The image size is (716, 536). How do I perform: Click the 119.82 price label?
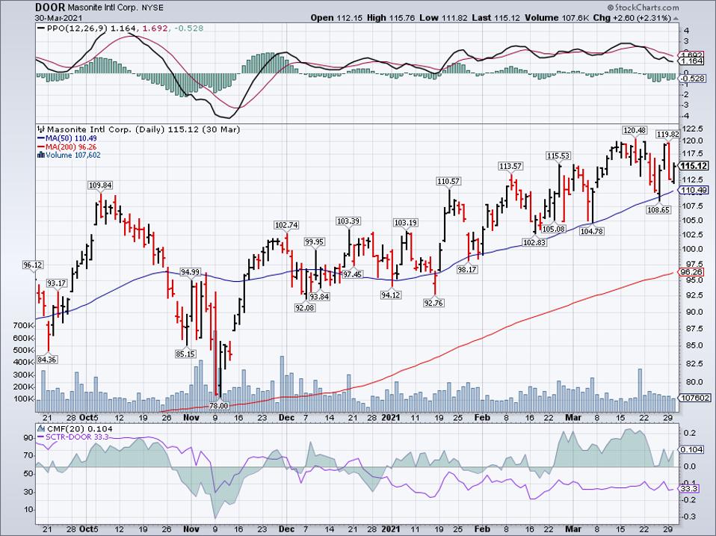[x=667, y=135]
